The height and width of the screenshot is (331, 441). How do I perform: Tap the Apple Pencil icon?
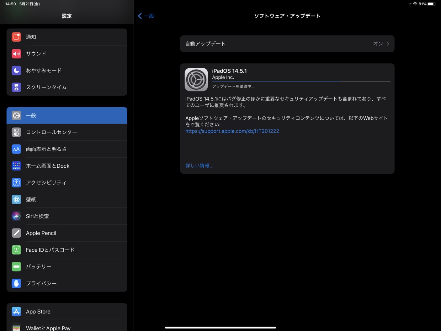16,233
